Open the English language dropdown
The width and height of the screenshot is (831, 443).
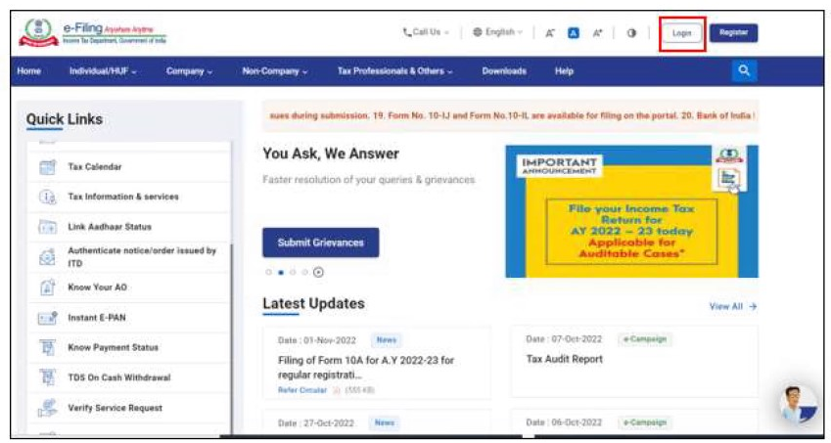coord(497,32)
